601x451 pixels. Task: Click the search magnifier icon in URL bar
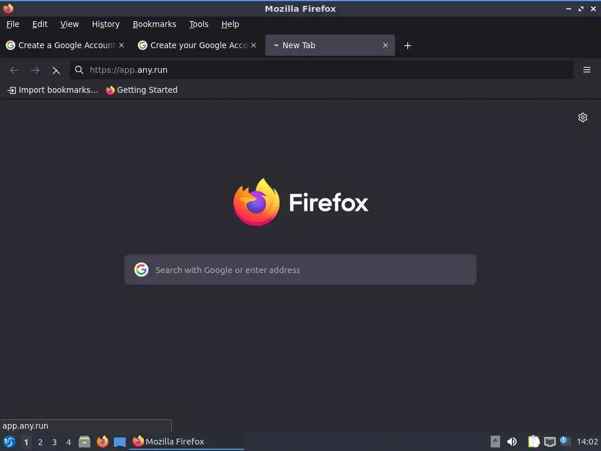79,70
